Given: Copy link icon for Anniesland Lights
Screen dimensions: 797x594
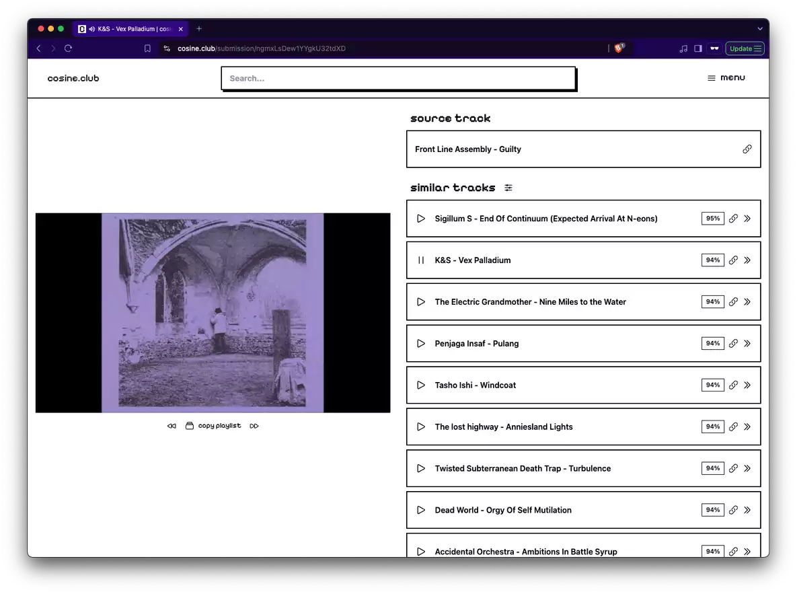Looking at the screenshot, I should pyautogui.click(x=733, y=427).
